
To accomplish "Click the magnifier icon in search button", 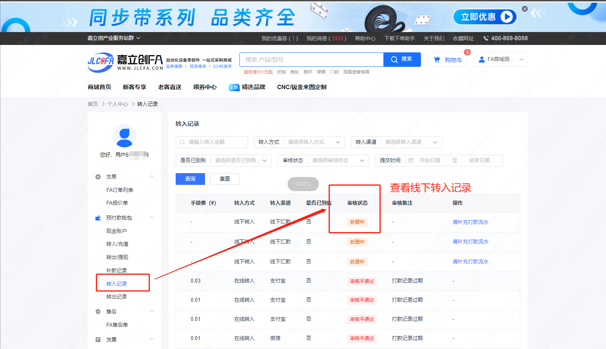I will tap(394, 59).
